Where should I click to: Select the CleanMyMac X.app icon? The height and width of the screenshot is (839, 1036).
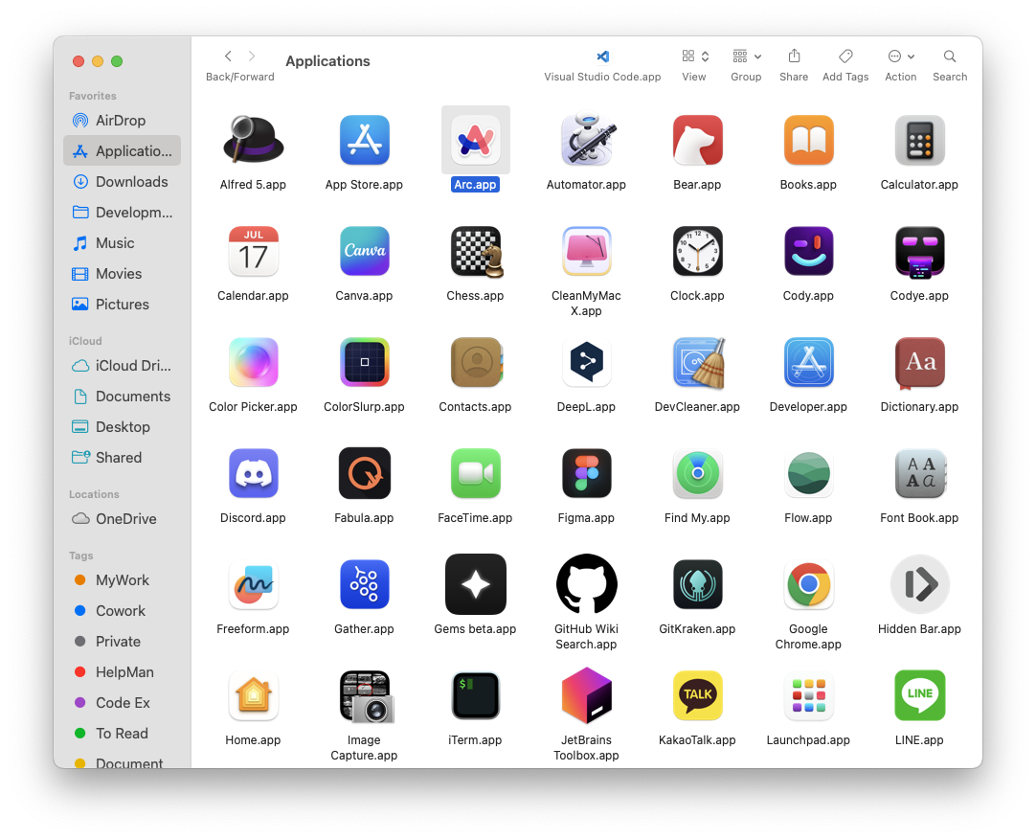[x=586, y=251]
